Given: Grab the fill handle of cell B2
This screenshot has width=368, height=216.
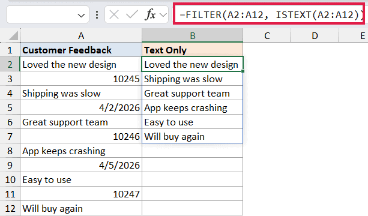Looking at the screenshot, I should [243, 71].
